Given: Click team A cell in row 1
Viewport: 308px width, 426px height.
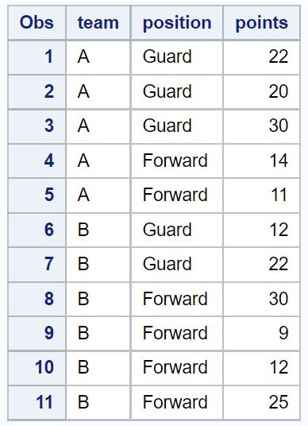Looking at the screenshot, I should pos(98,57).
